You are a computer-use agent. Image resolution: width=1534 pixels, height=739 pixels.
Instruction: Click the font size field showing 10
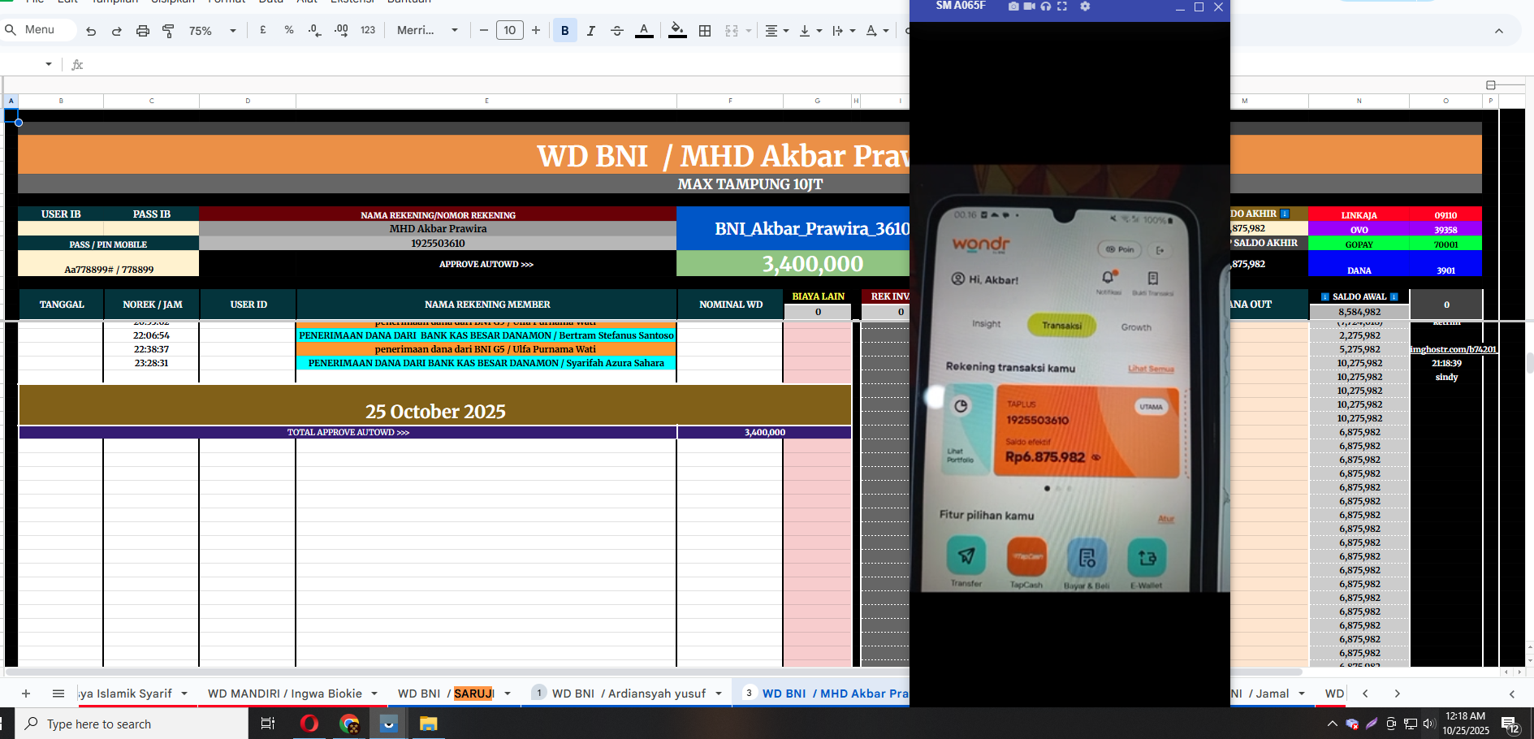click(510, 30)
